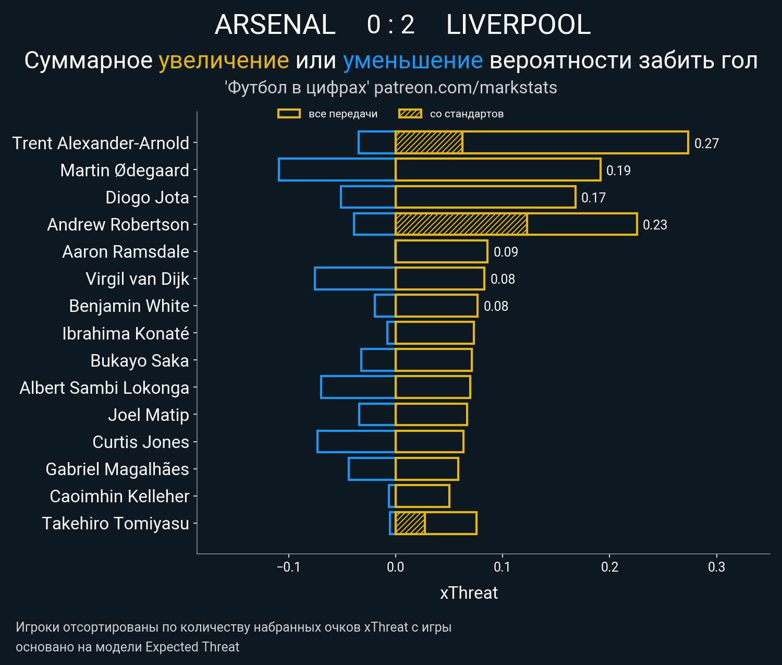Screen dimensions: 782x665
Task: Click the yellow word 'увеличение' in heading
Action: [x=224, y=61]
